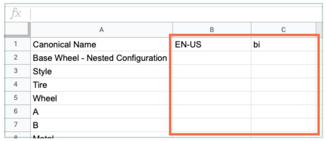Select the Tire cell

[x=102, y=85]
